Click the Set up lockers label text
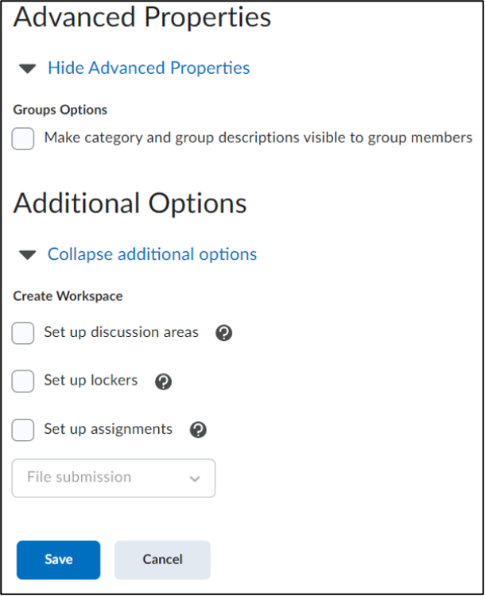This screenshot has height=596, width=485. (x=91, y=381)
